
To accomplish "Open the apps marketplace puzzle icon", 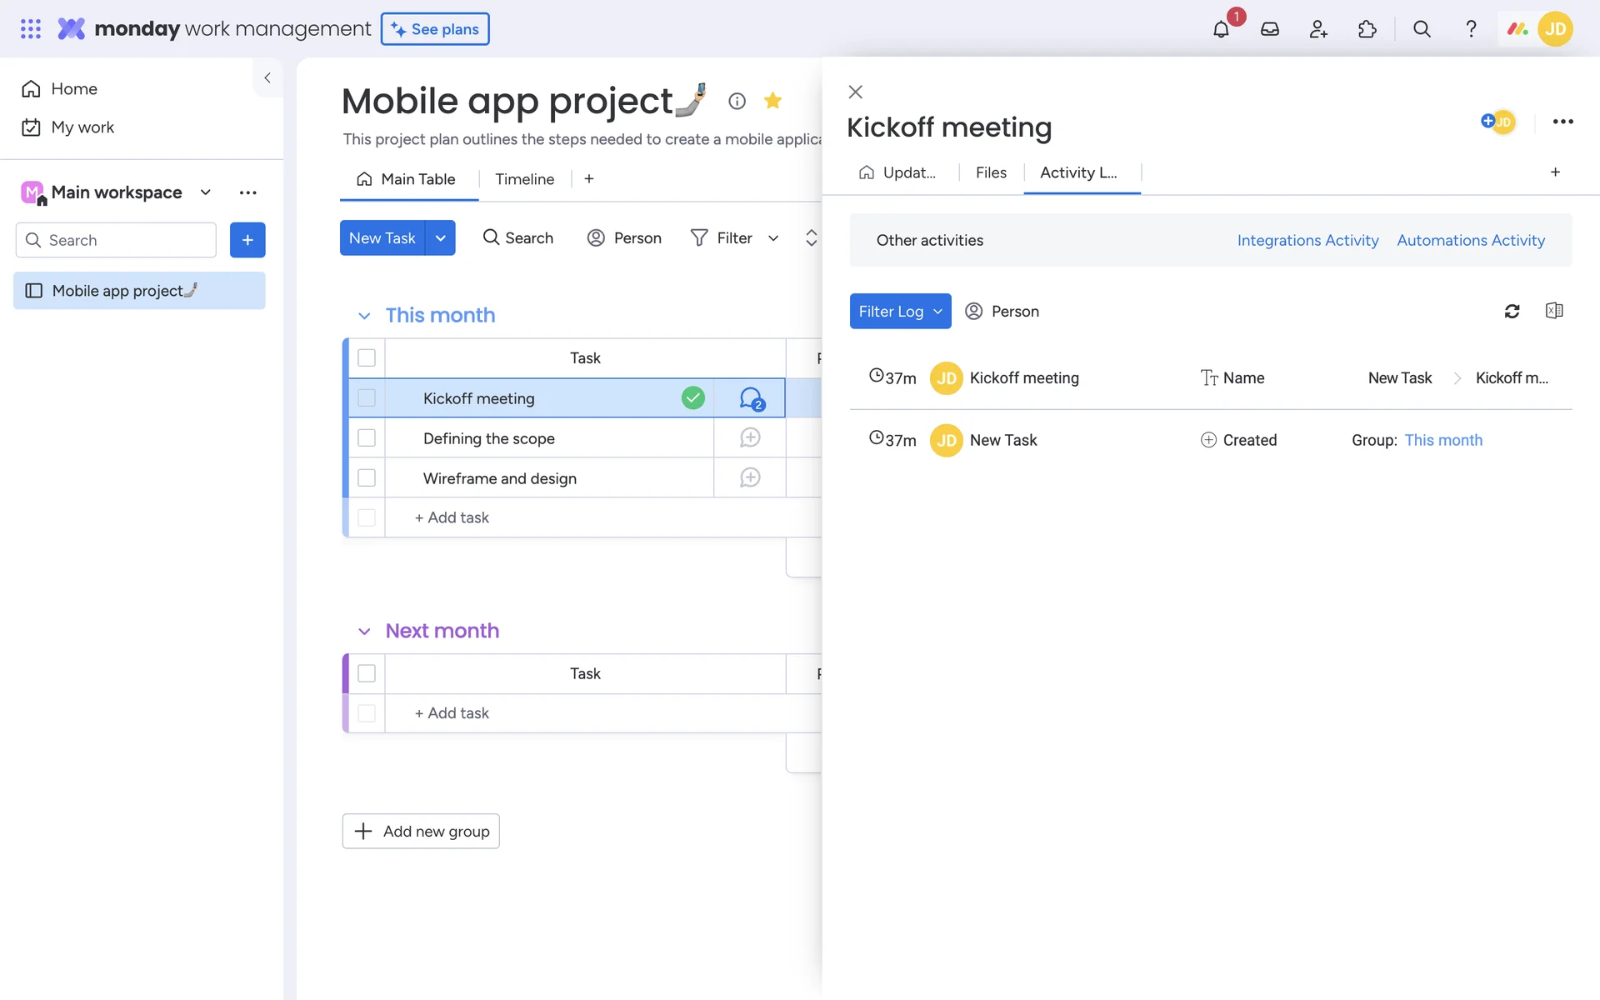I will click(x=1367, y=29).
